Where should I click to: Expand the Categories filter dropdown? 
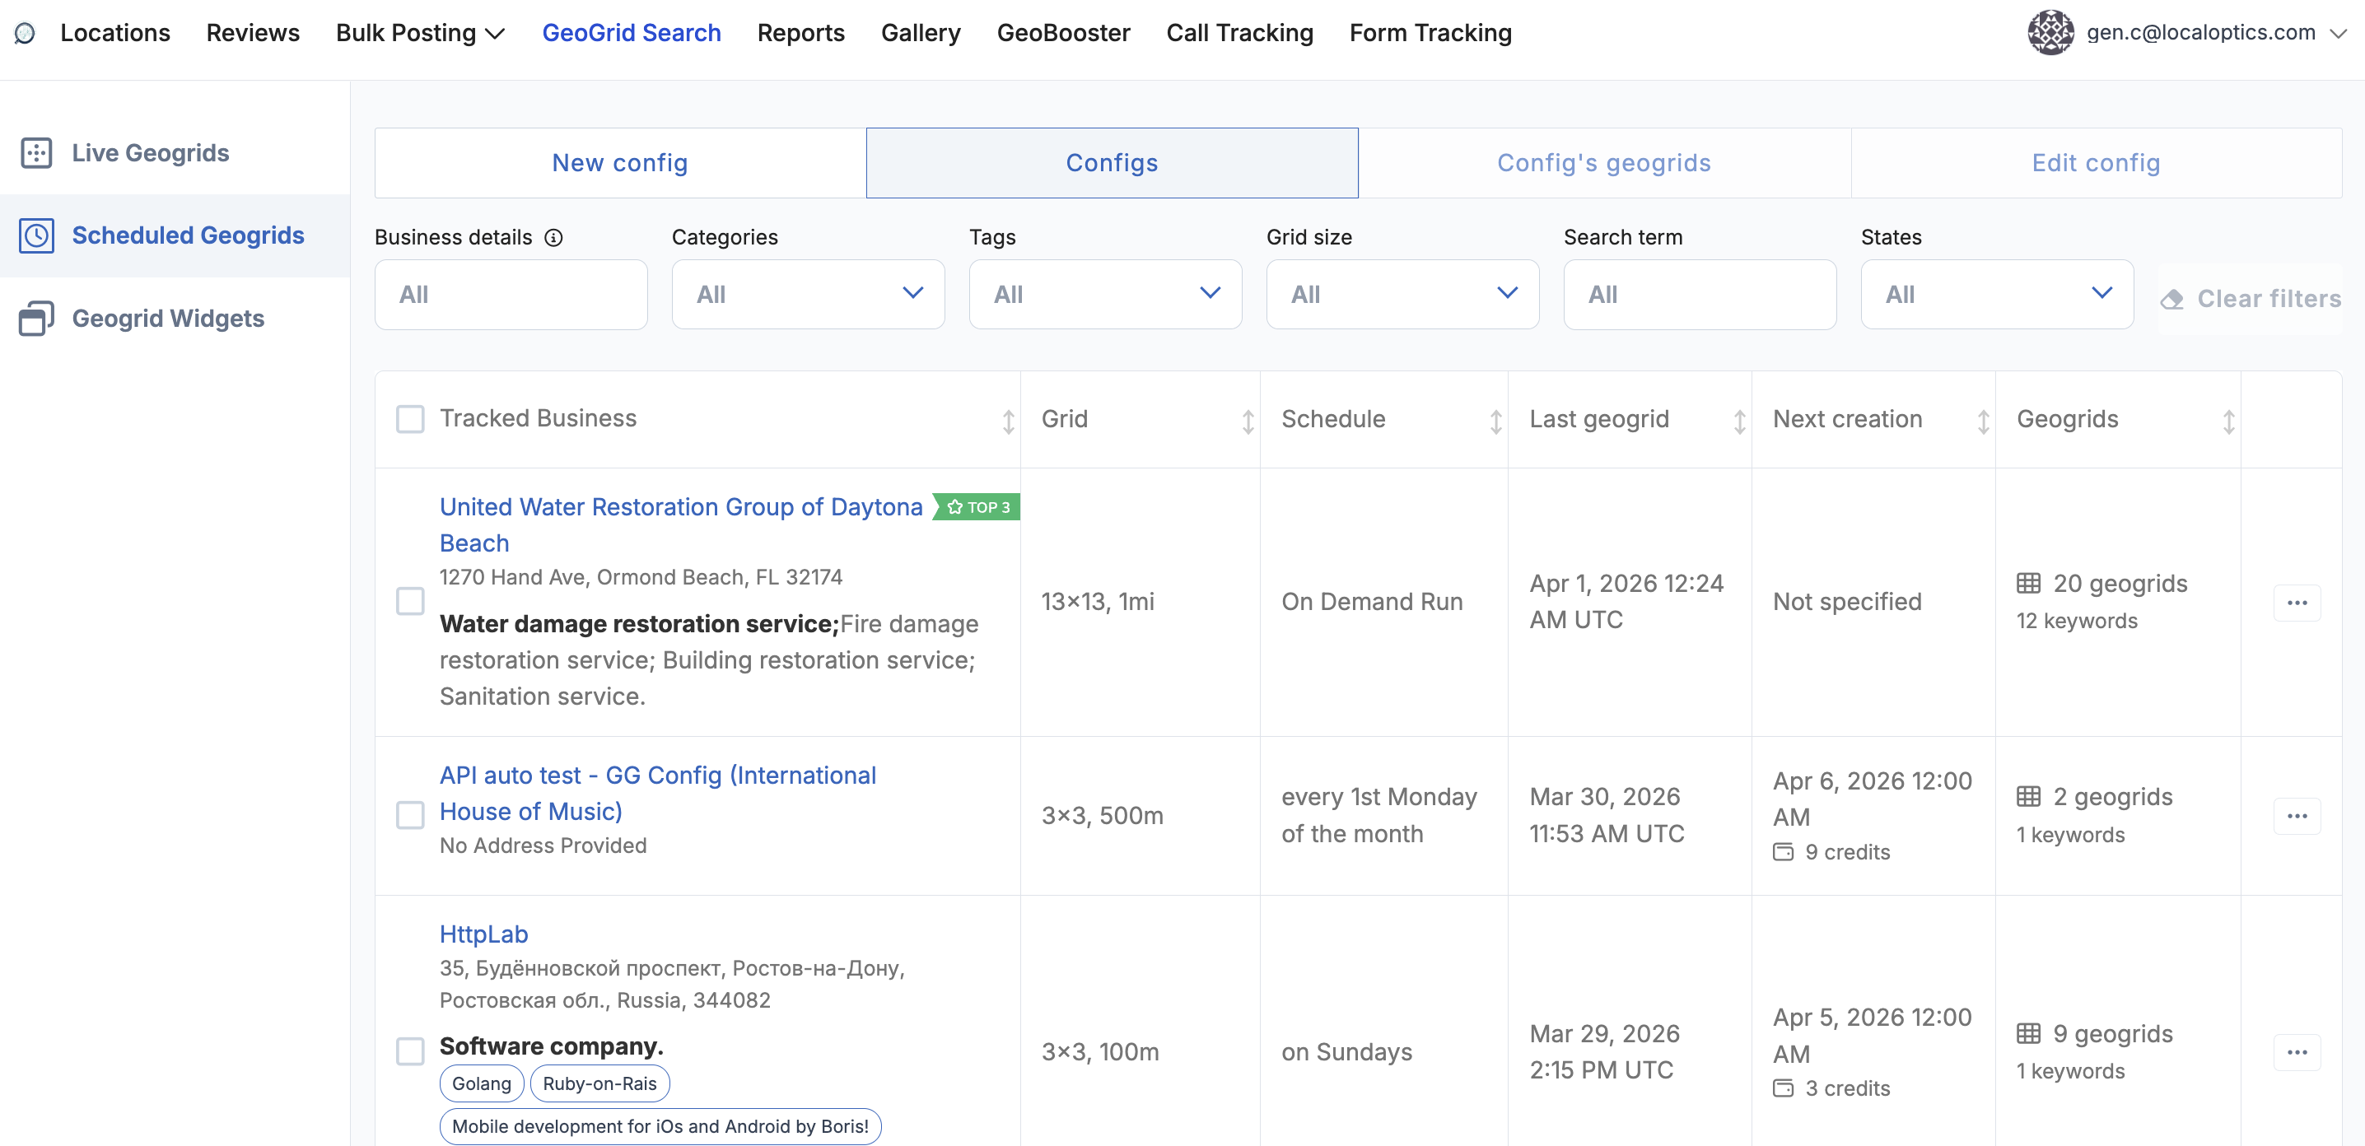coord(807,295)
